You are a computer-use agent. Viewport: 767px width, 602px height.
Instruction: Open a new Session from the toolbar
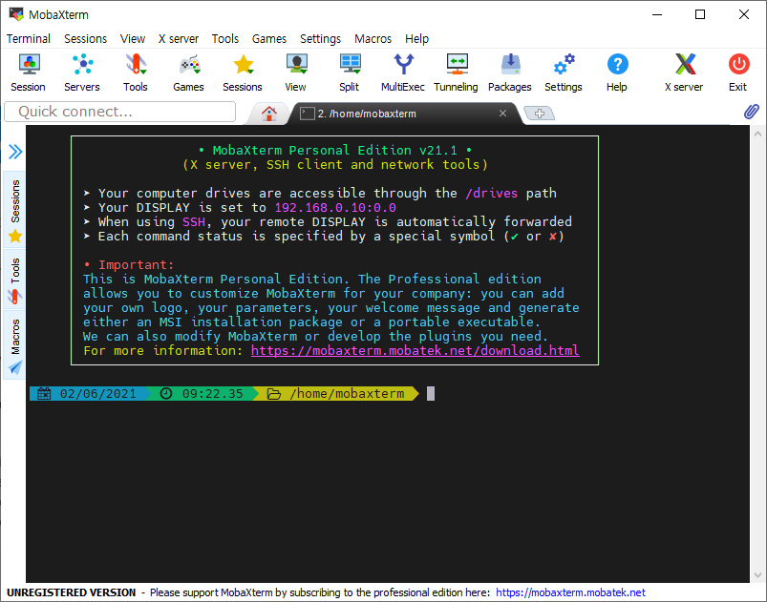29,73
